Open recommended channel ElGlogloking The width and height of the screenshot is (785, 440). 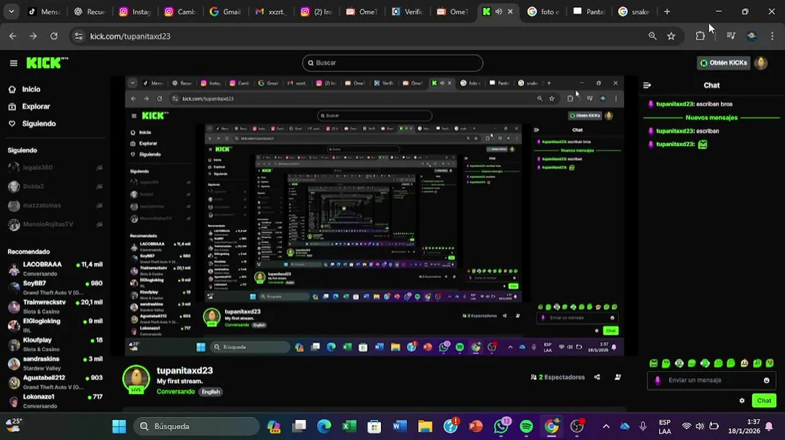(x=55, y=326)
